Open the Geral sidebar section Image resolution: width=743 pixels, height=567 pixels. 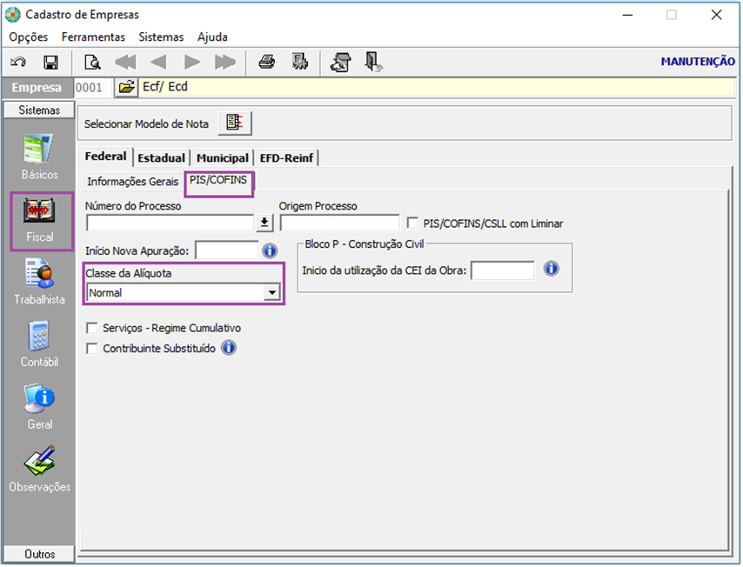click(x=39, y=407)
